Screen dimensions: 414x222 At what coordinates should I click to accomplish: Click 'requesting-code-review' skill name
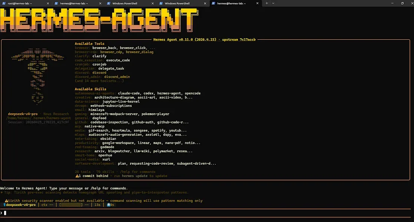coord(151,163)
